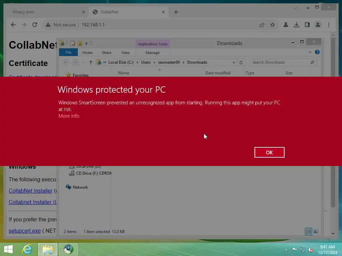Open File menu in Explorer
This screenshot has height=256, width=342.
[x=68, y=52]
